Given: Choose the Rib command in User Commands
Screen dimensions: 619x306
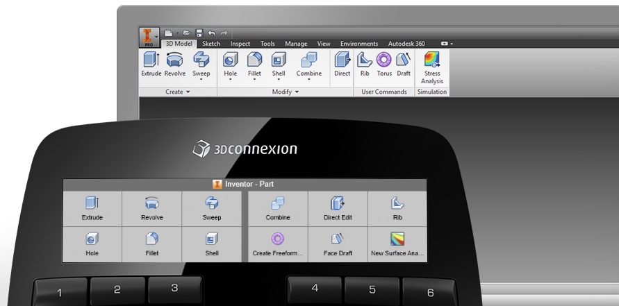Looking at the screenshot, I should click(x=365, y=65).
